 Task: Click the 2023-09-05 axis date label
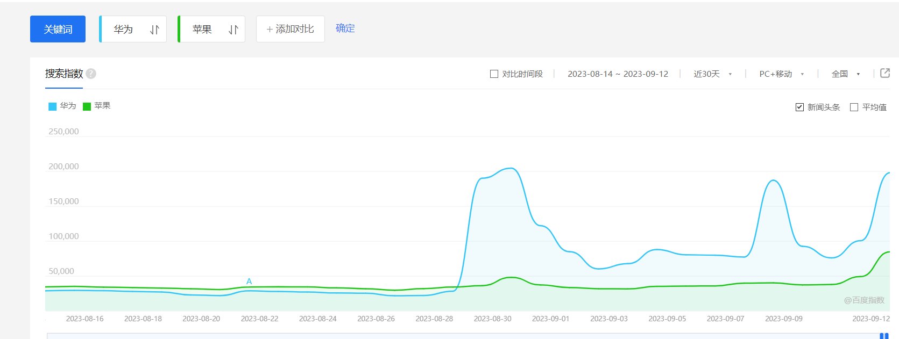667,319
